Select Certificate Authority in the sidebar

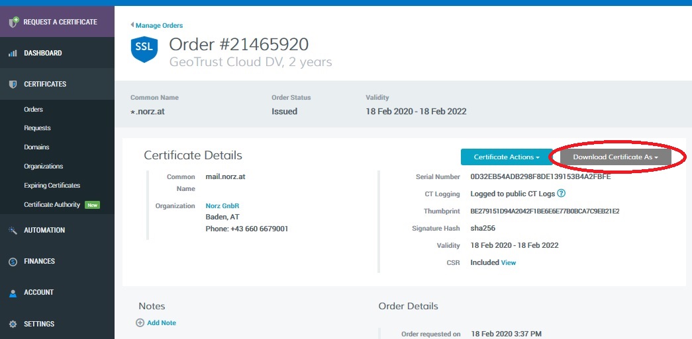pos(52,205)
